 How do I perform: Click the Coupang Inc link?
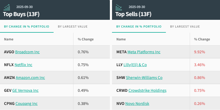click(x=27, y=104)
